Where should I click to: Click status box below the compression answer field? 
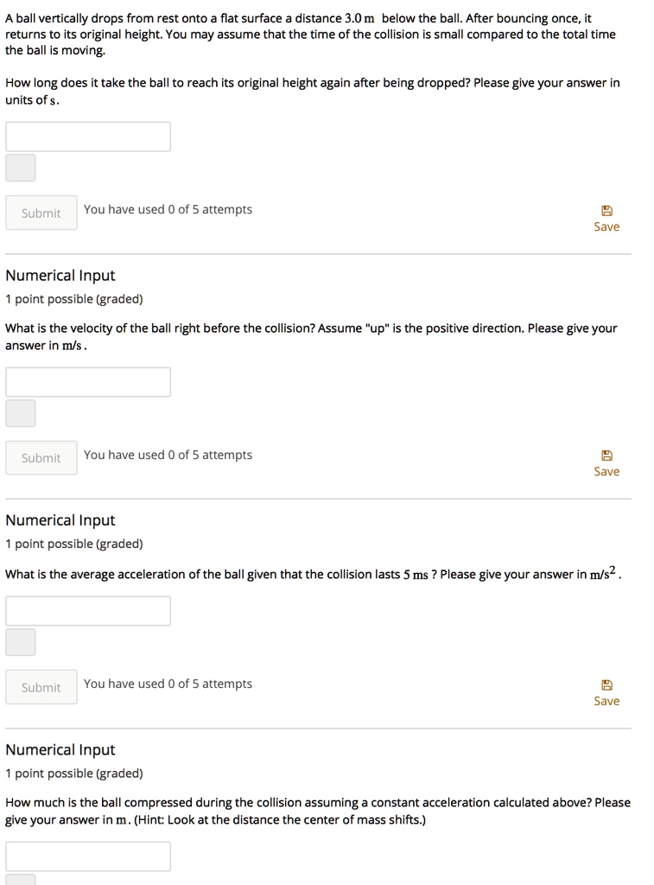tap(21, 880)
